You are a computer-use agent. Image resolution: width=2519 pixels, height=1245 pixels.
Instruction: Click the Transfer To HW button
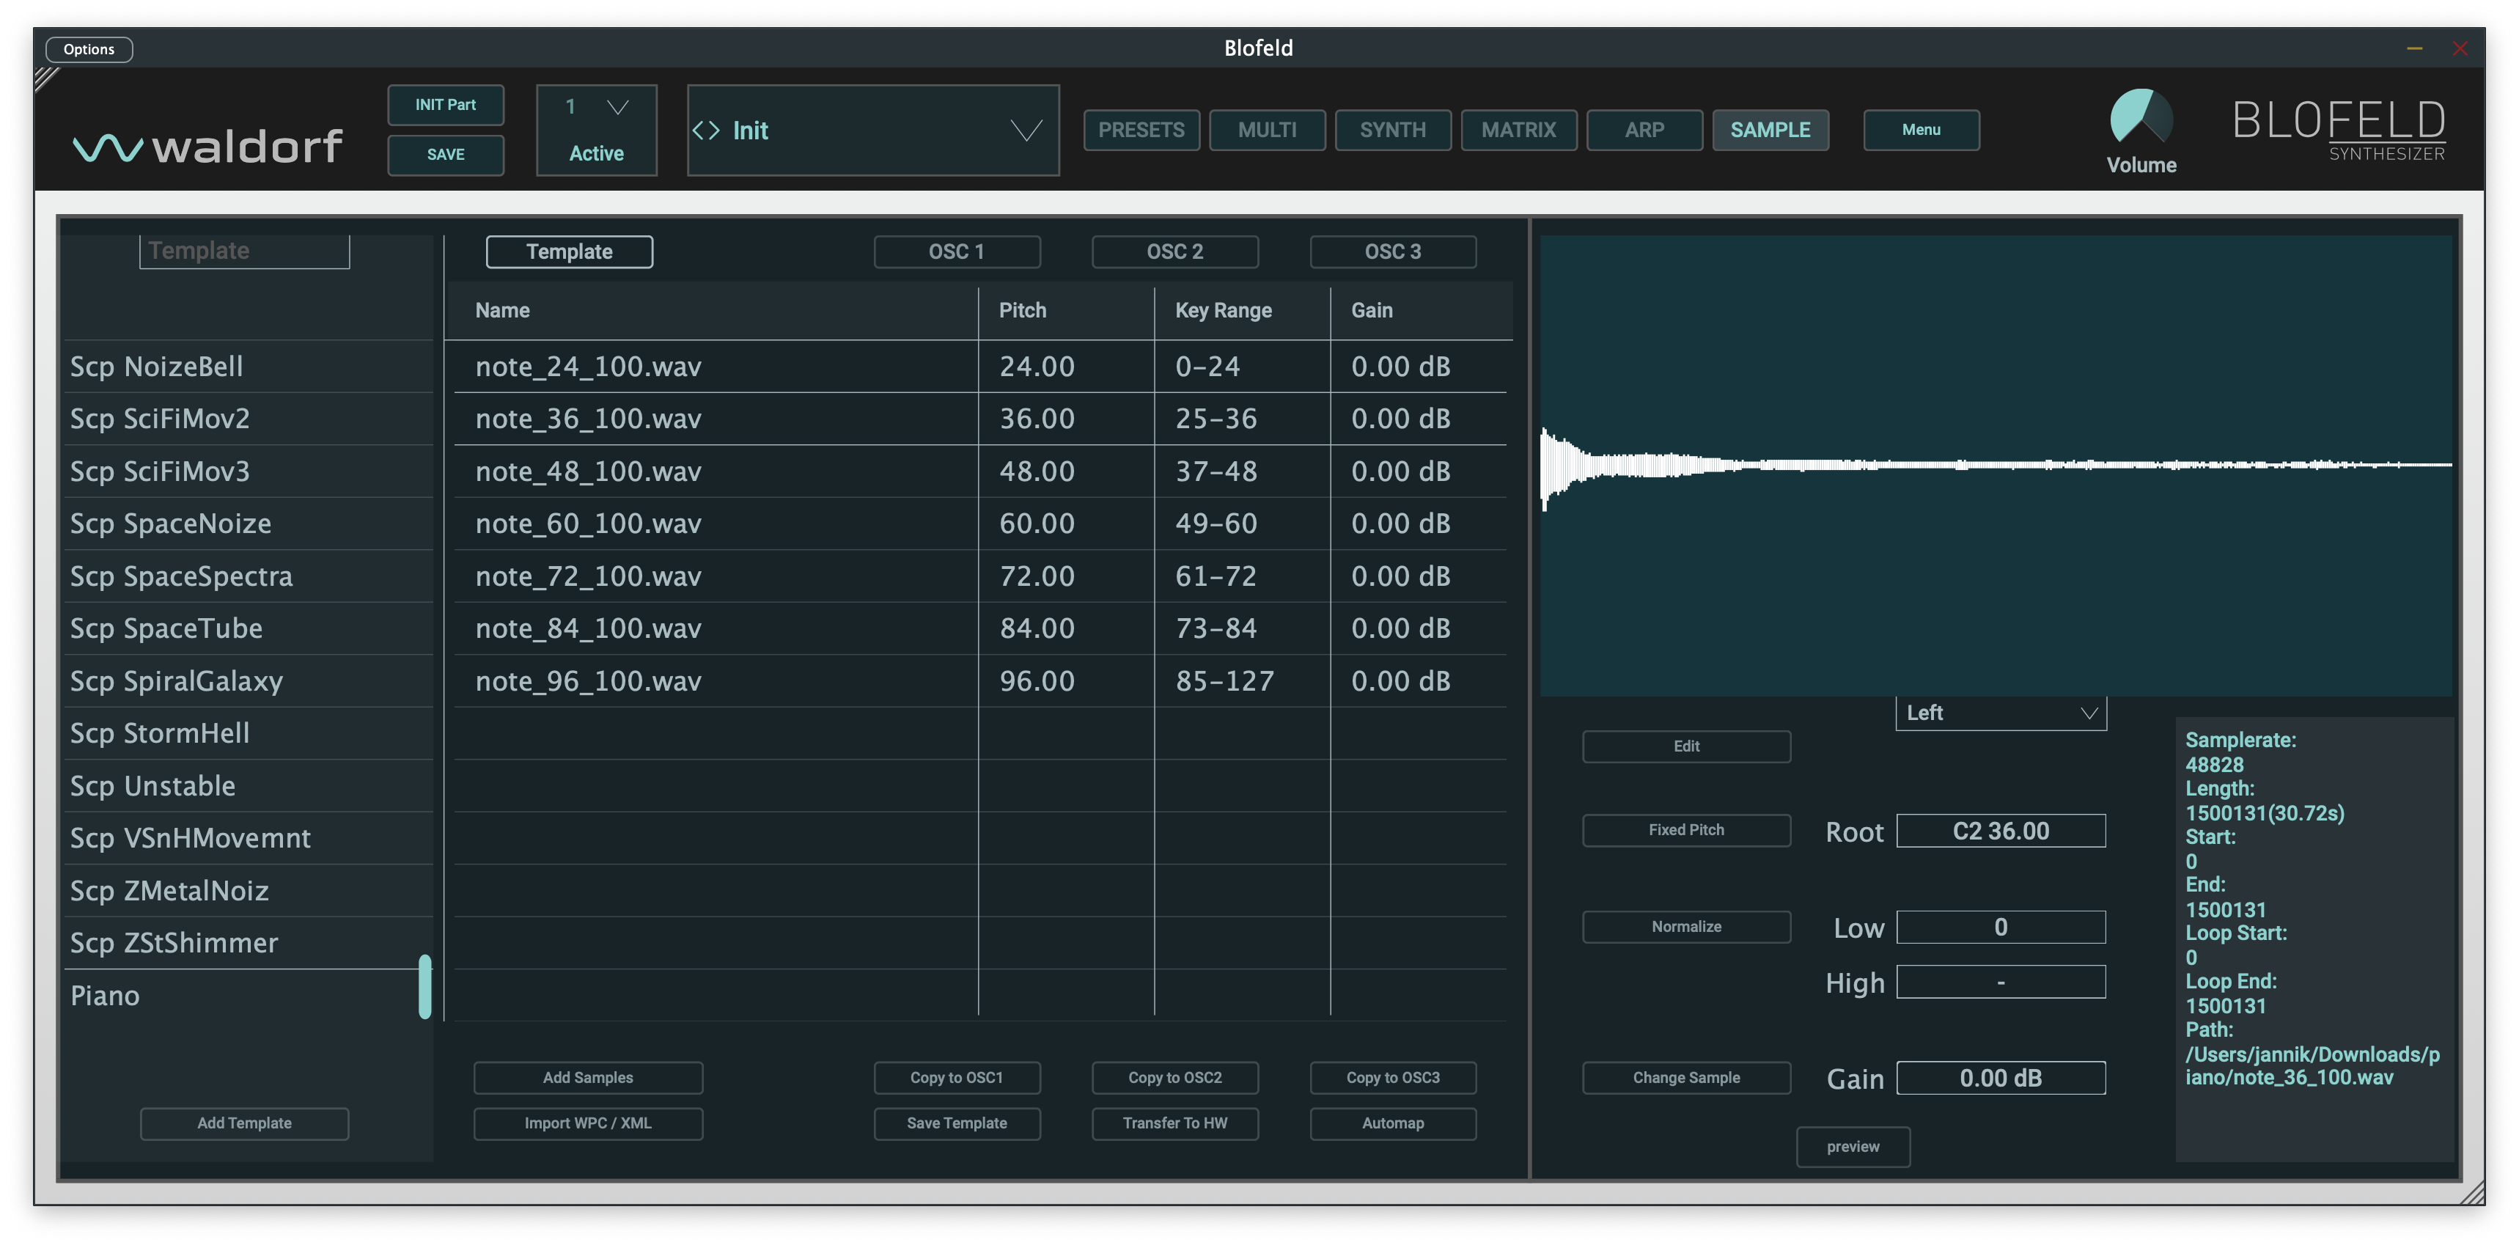coord(1174,1123)
